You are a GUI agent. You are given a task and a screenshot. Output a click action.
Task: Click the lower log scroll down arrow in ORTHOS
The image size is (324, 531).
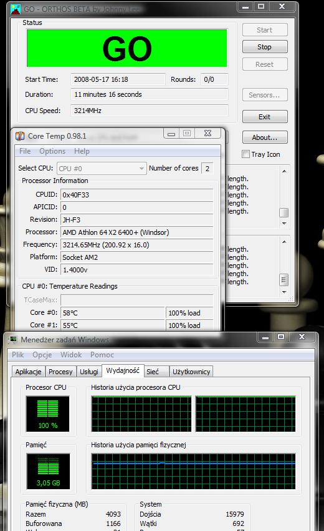pyautogui.click(x=284, y=292)
